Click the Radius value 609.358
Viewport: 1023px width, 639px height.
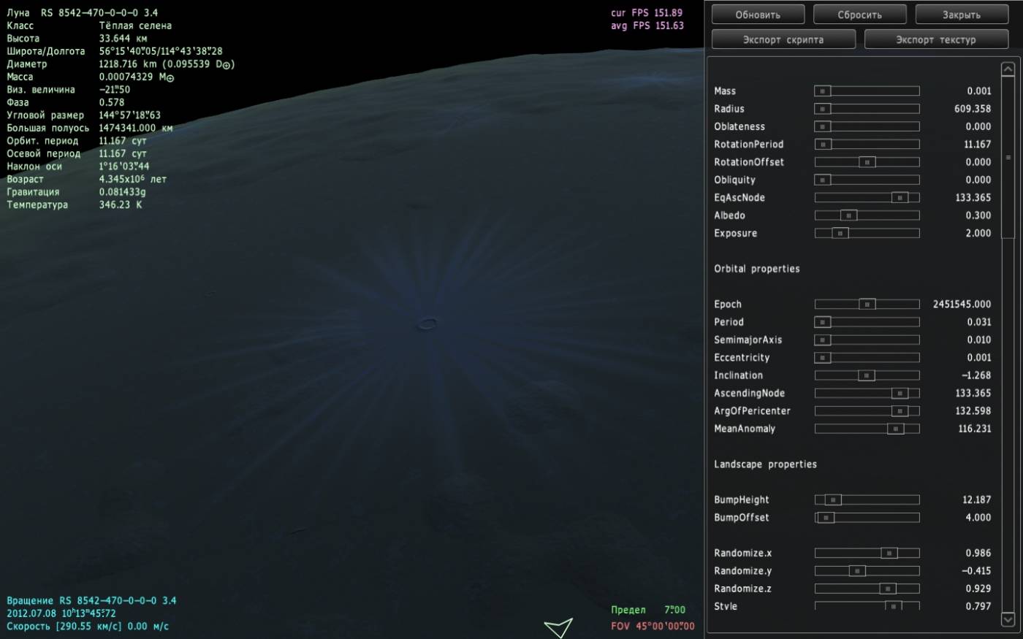coord(973,109)
